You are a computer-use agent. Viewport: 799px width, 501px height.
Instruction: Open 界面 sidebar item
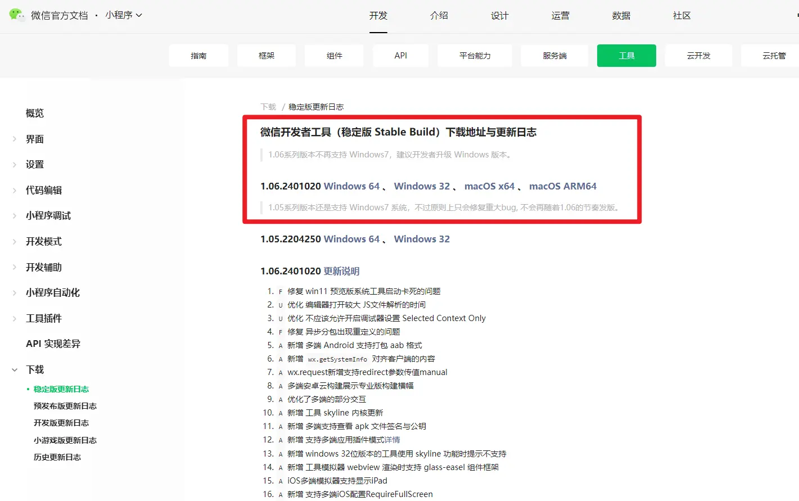click(x=35, y=139)
